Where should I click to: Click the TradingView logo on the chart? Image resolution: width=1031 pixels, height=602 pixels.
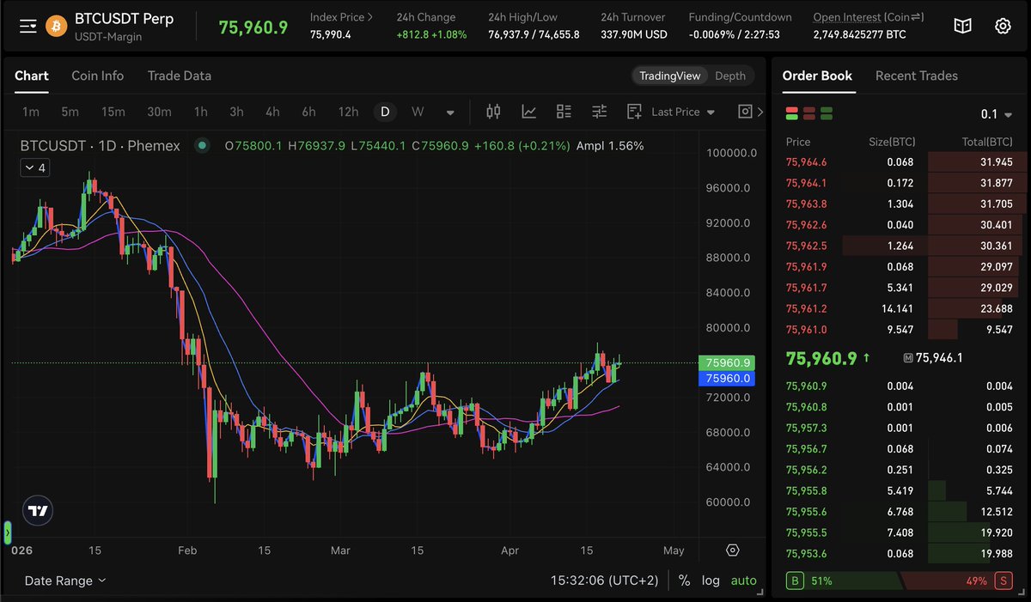tap(38, 510)
